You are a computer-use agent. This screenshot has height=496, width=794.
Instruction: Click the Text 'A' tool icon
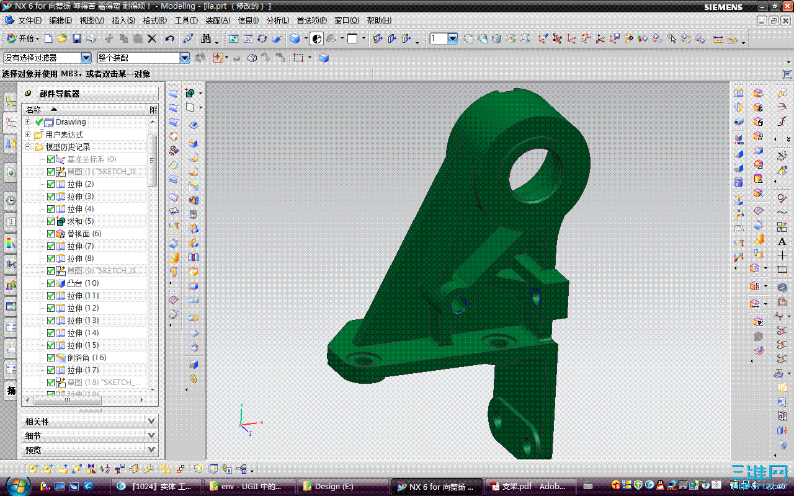[782, 242]
